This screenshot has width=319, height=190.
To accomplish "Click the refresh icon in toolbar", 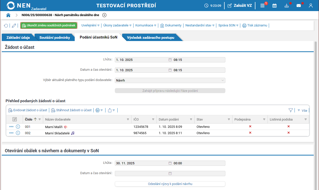I will (6, 25).
